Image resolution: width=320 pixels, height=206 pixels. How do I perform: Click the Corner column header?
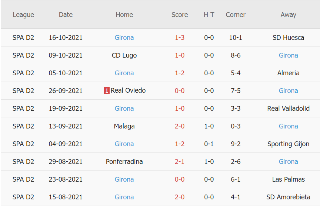[236, 15]
